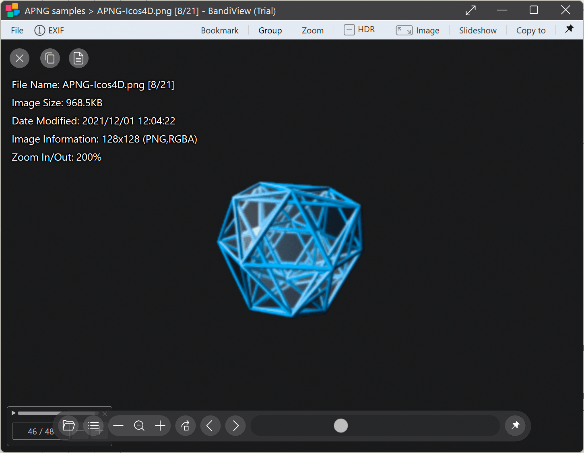Click the rotate image icon

pos(186,426)
